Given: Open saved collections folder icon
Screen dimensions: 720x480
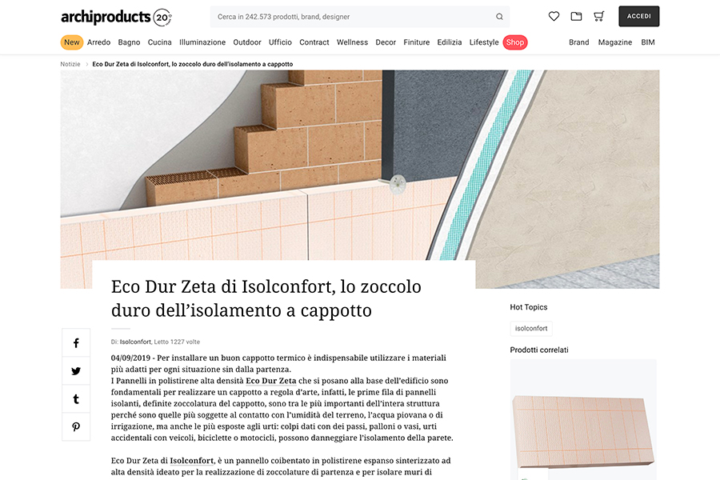Looking at the screenshot, I should pos(576,15).
